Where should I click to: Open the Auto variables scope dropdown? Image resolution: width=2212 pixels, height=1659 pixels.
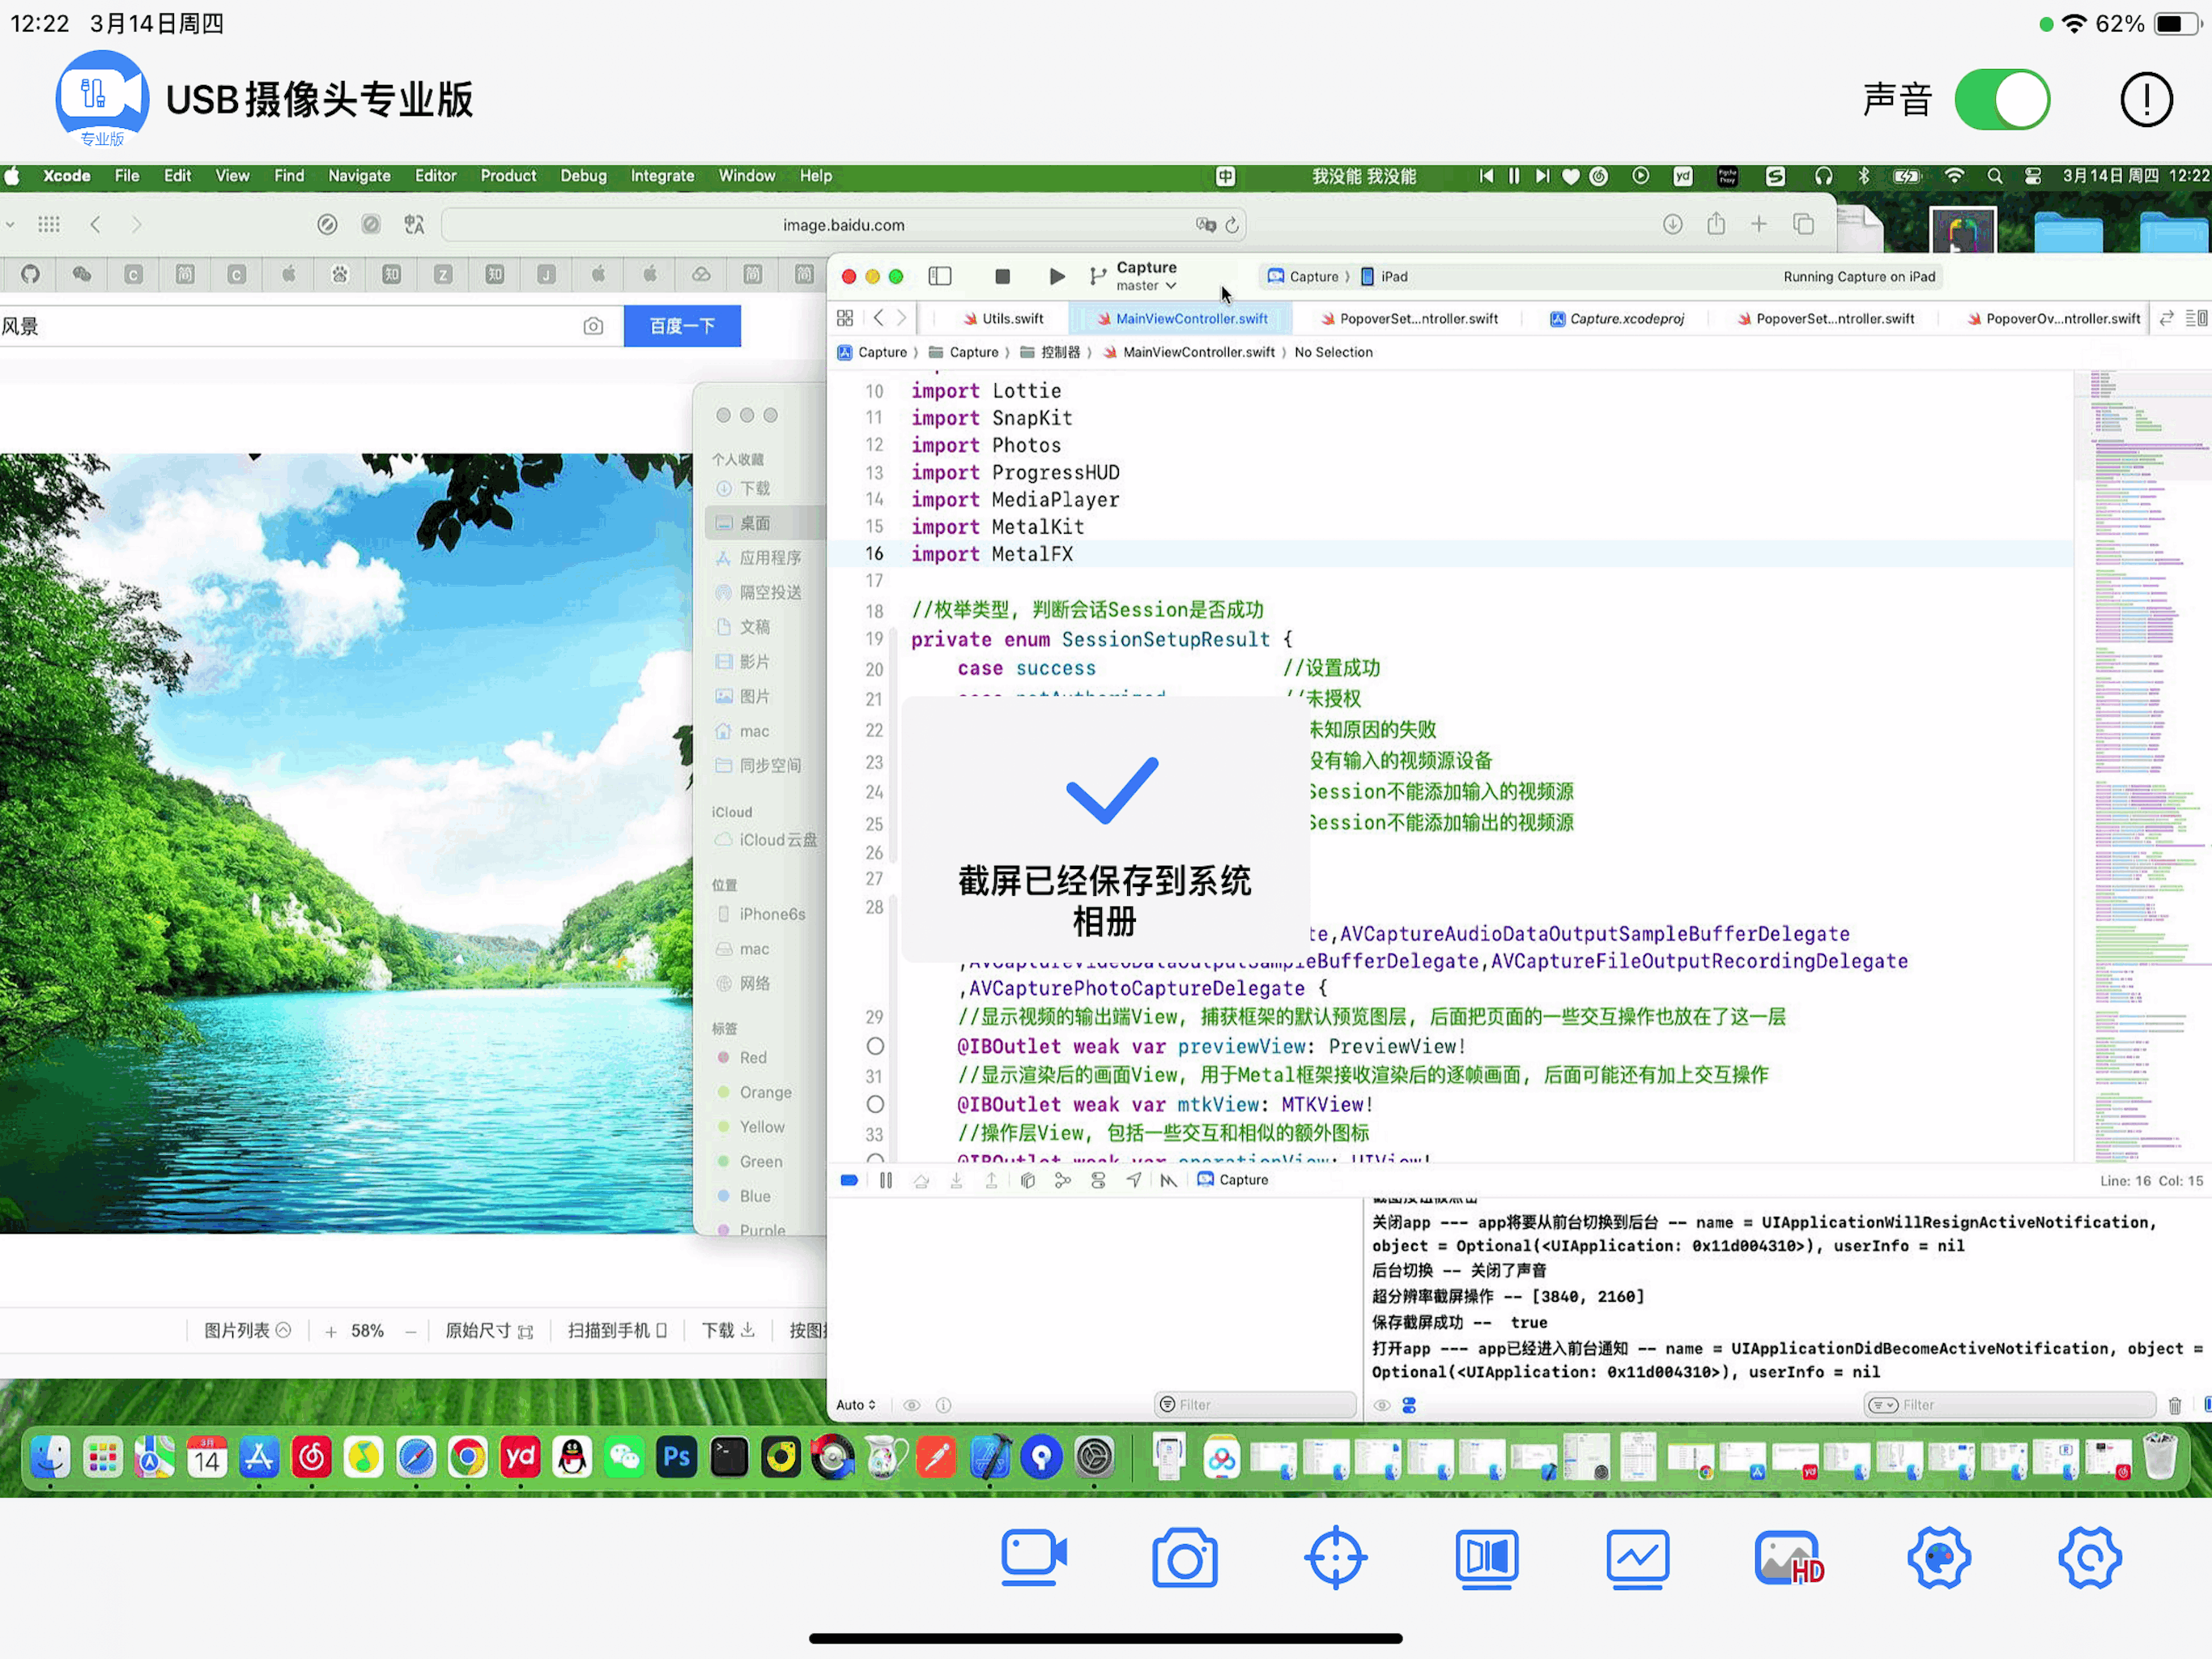click(855, 1405)
